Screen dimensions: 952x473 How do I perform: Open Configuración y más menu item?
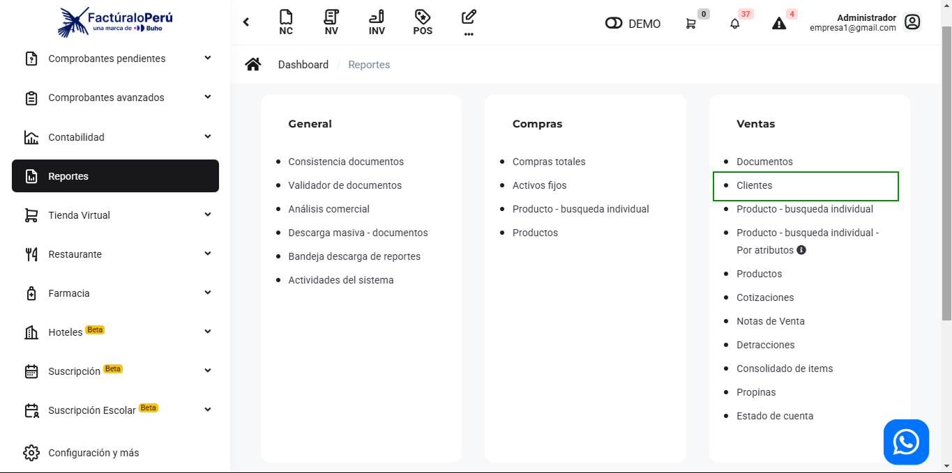pyautogui.click(x=93, y=453)
